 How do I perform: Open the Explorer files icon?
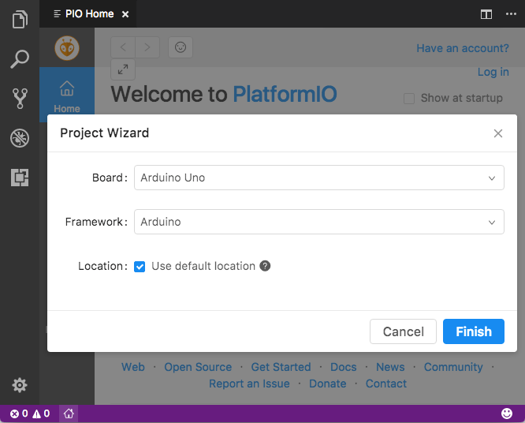pyautogui.click(x=20, y=20)
